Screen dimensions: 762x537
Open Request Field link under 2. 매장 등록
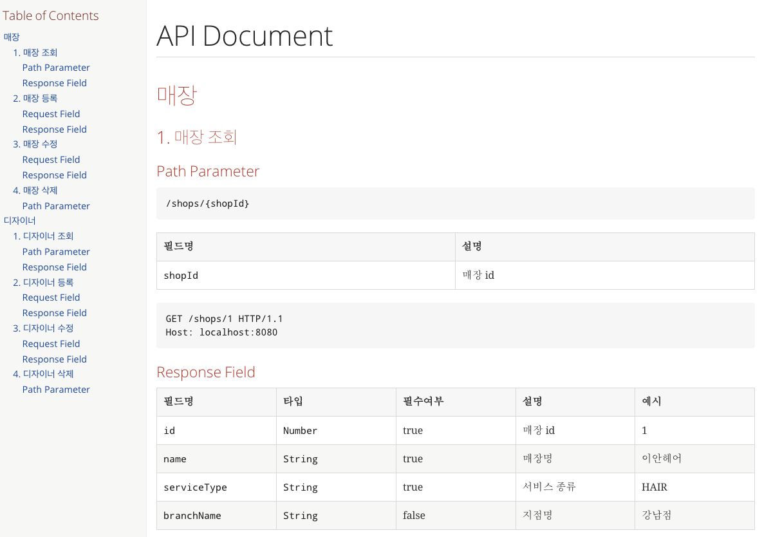[51, 114]
